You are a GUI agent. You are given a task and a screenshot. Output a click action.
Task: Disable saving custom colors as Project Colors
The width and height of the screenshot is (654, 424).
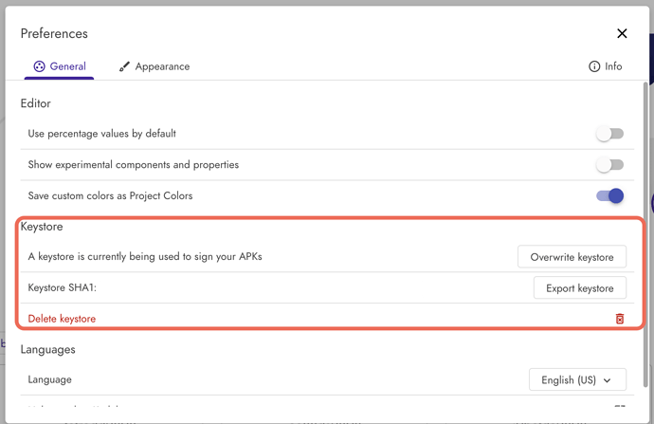click(609, 196)
